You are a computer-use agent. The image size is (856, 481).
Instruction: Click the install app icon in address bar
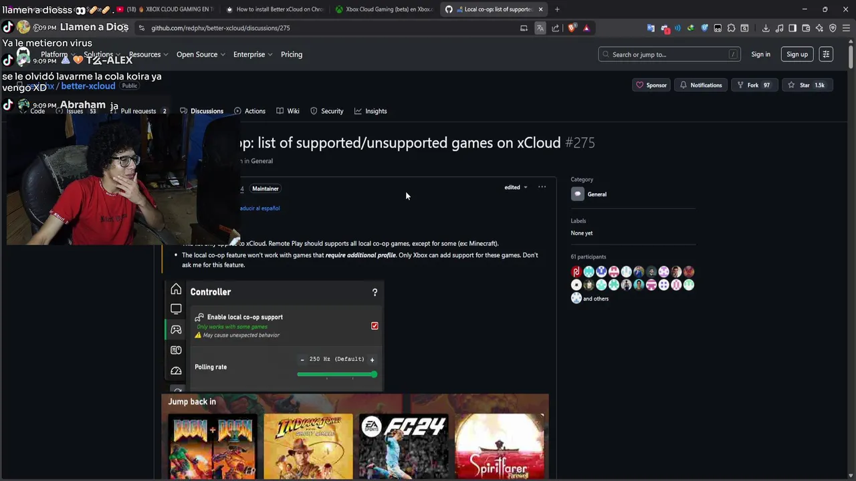tap(524, 28)
